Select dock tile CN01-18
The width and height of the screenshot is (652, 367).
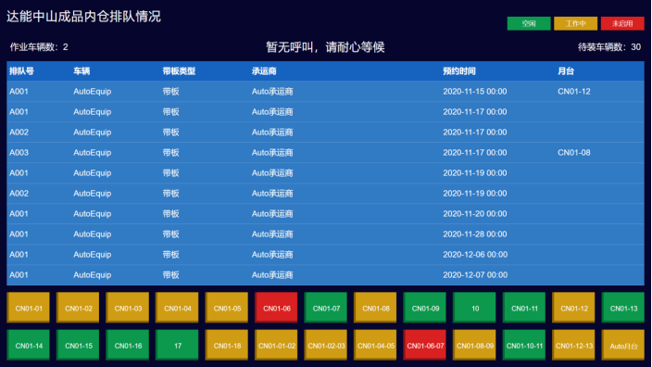click(227, 345)
